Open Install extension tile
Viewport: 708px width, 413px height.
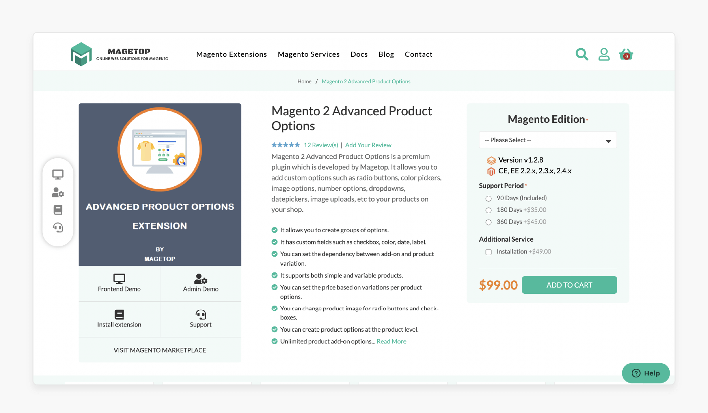tap(119, 319)
